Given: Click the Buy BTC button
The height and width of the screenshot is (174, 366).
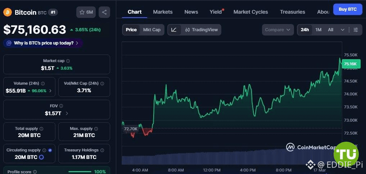Looking at the screenshot, I should [348, 9].
